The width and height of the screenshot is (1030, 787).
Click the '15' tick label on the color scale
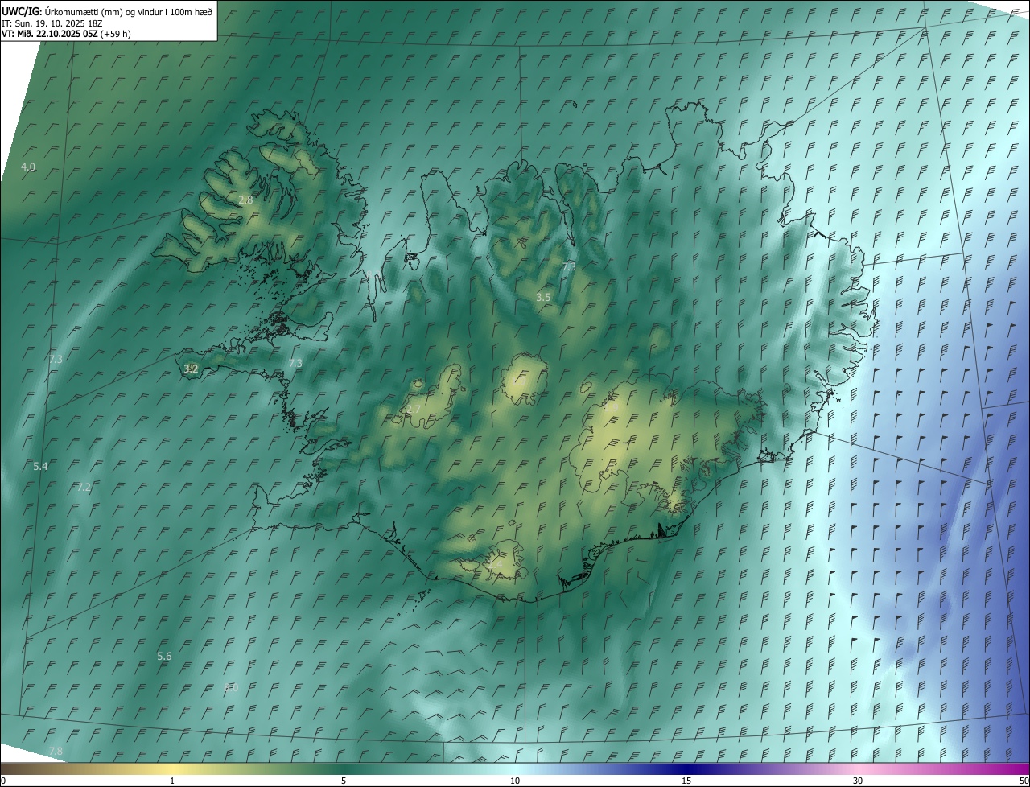click(686, 781)
